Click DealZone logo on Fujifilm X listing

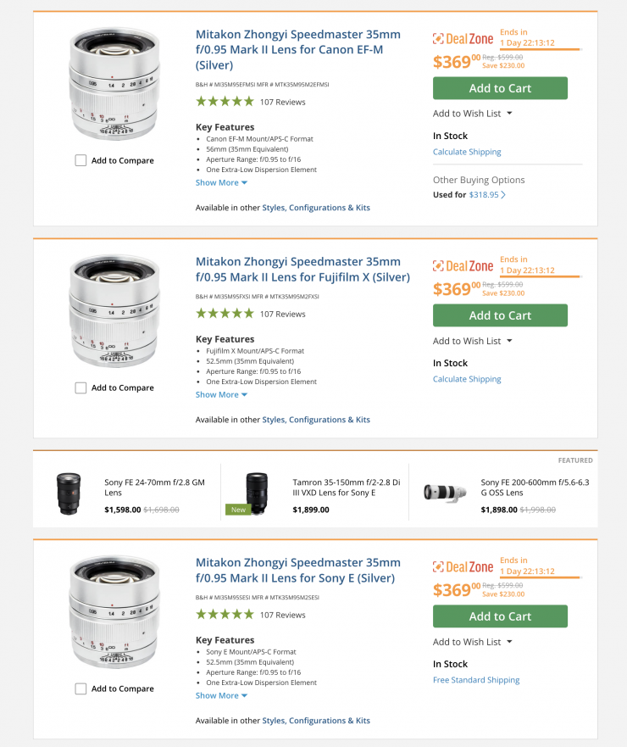click(463, 266)
